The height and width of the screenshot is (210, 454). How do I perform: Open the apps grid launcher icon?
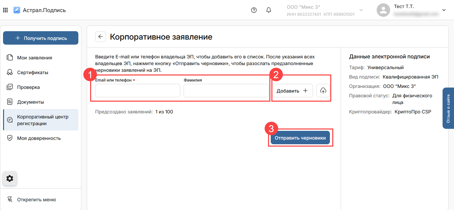5,10
